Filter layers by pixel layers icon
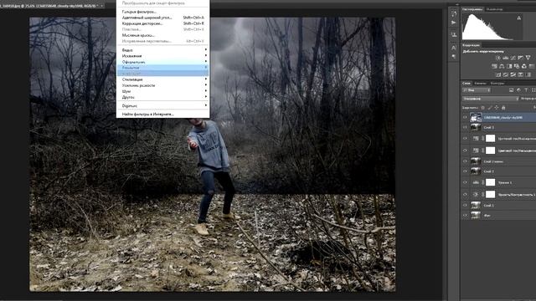 (512, 90)
